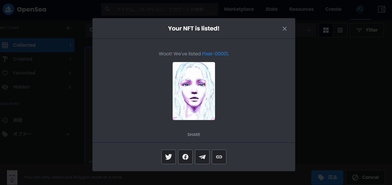Share listing on Twitter
The width and height of the screenshot is (392, 185).
pyautogui.click(x=169, y=157)
